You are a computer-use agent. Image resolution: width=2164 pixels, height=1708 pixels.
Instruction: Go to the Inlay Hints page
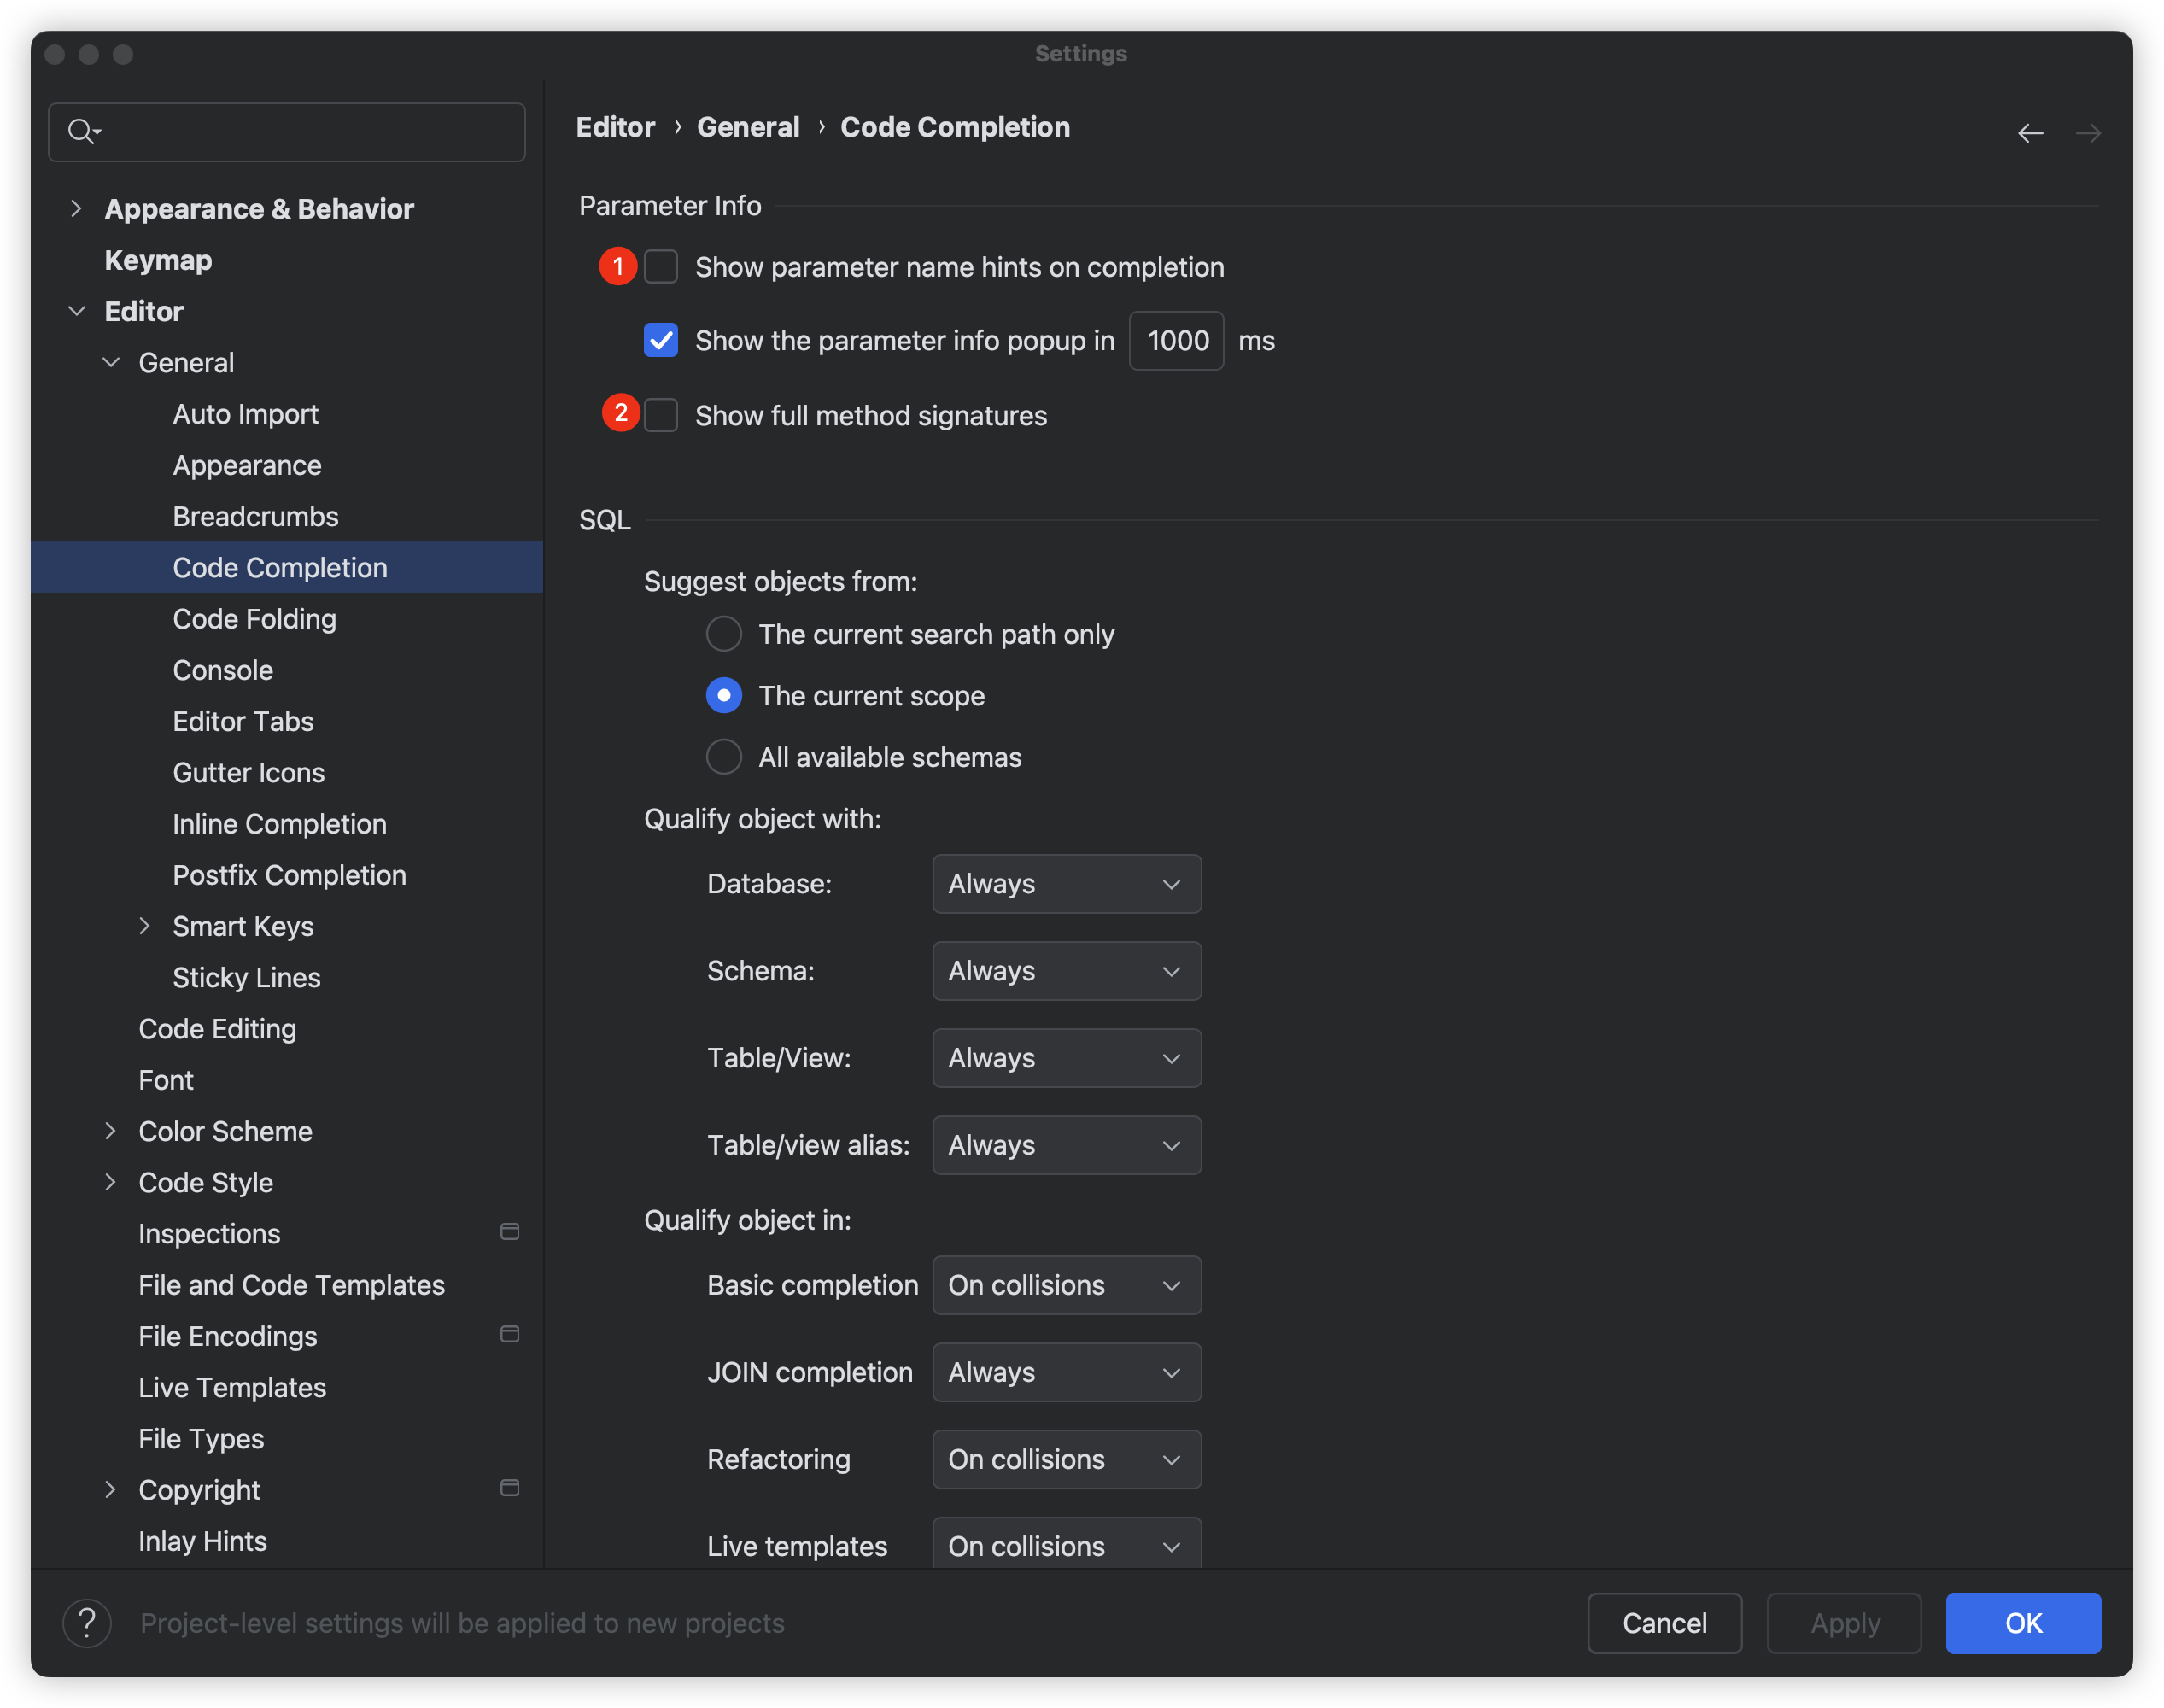pos(202,1541)
